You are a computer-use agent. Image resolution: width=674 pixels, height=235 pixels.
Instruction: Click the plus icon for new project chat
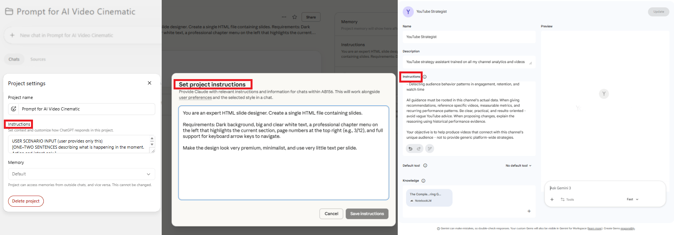[12, 35]
